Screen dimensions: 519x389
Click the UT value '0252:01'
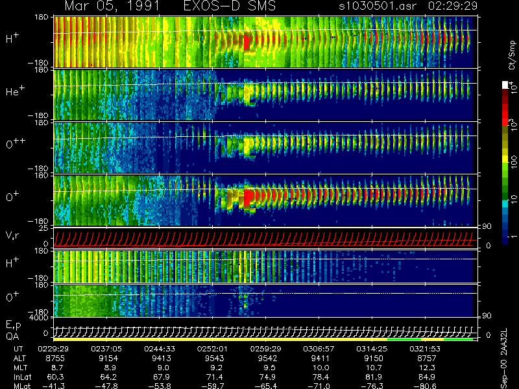[x=212, y=349]
